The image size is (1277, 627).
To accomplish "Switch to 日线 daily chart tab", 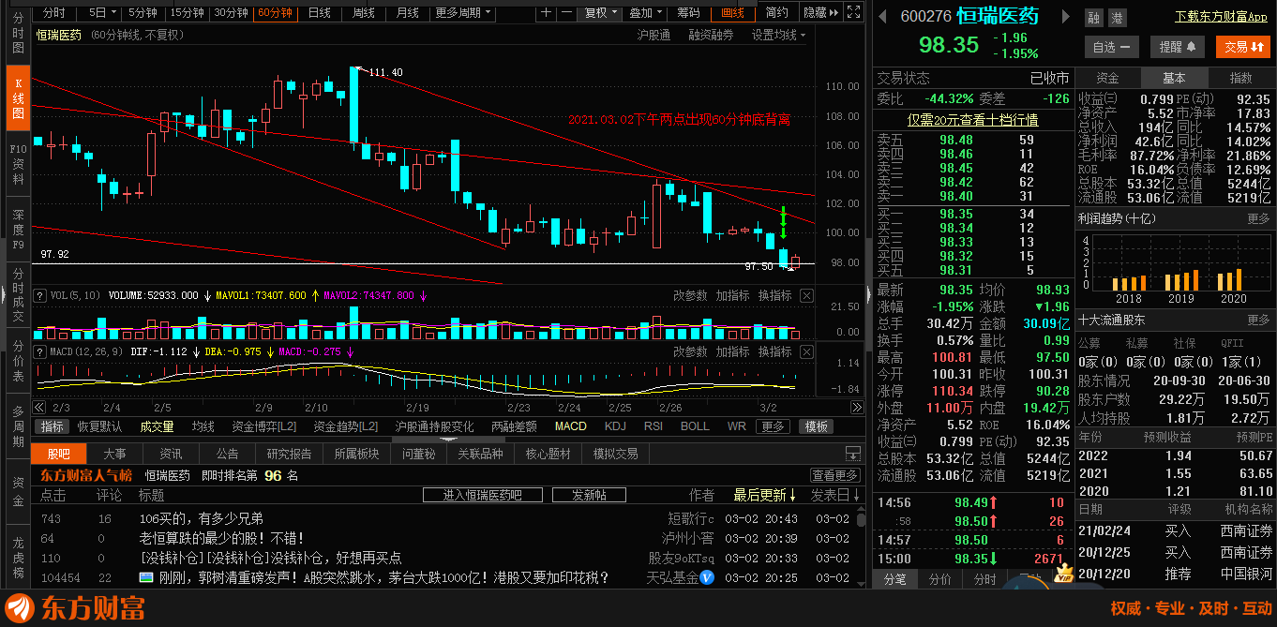I will click(x=320, y=12).
